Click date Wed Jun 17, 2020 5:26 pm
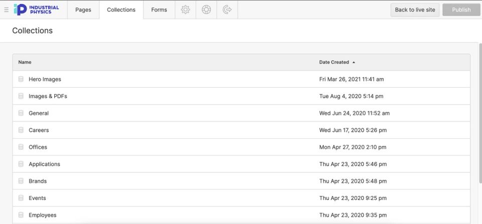Screen dimensions: 482x224 click(x=353, y=130)
